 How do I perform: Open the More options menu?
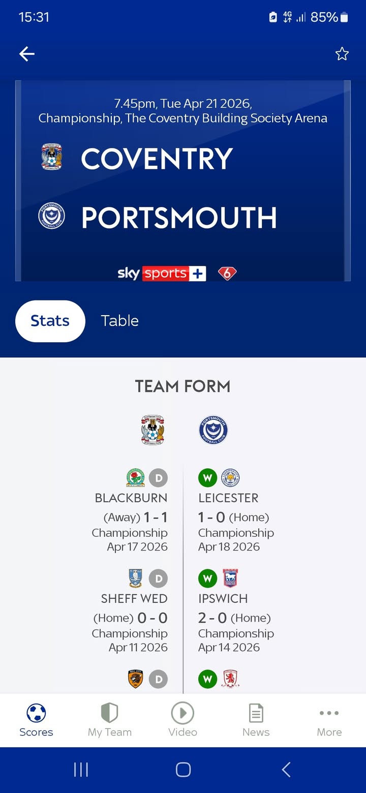pos(329,713)
